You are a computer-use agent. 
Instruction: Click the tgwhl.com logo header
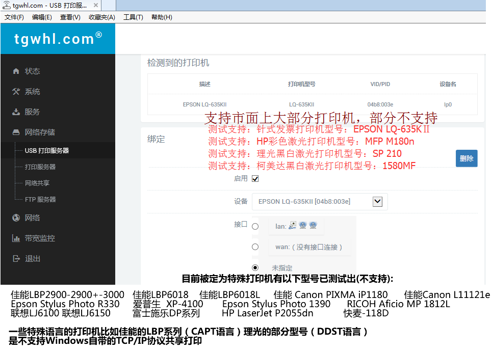click(58, 39)
